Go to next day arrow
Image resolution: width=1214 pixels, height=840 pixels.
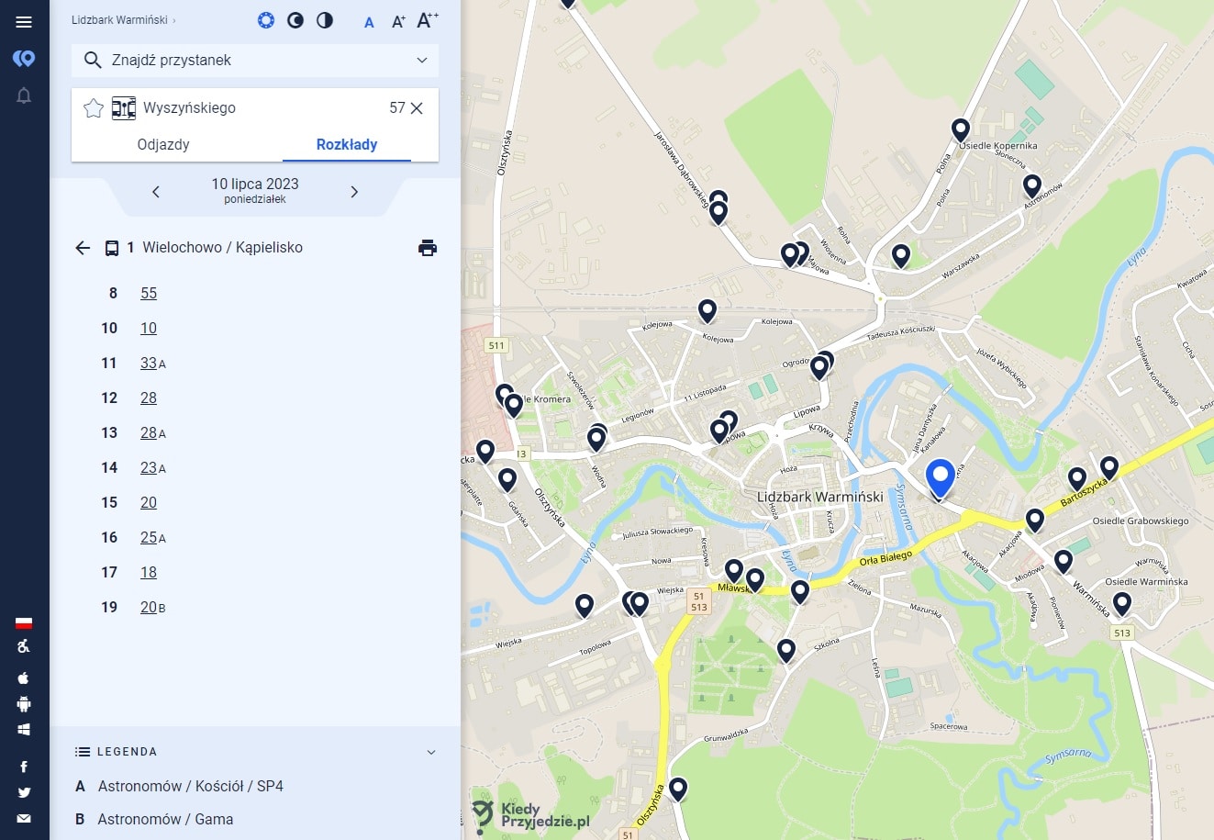(354, 192)
